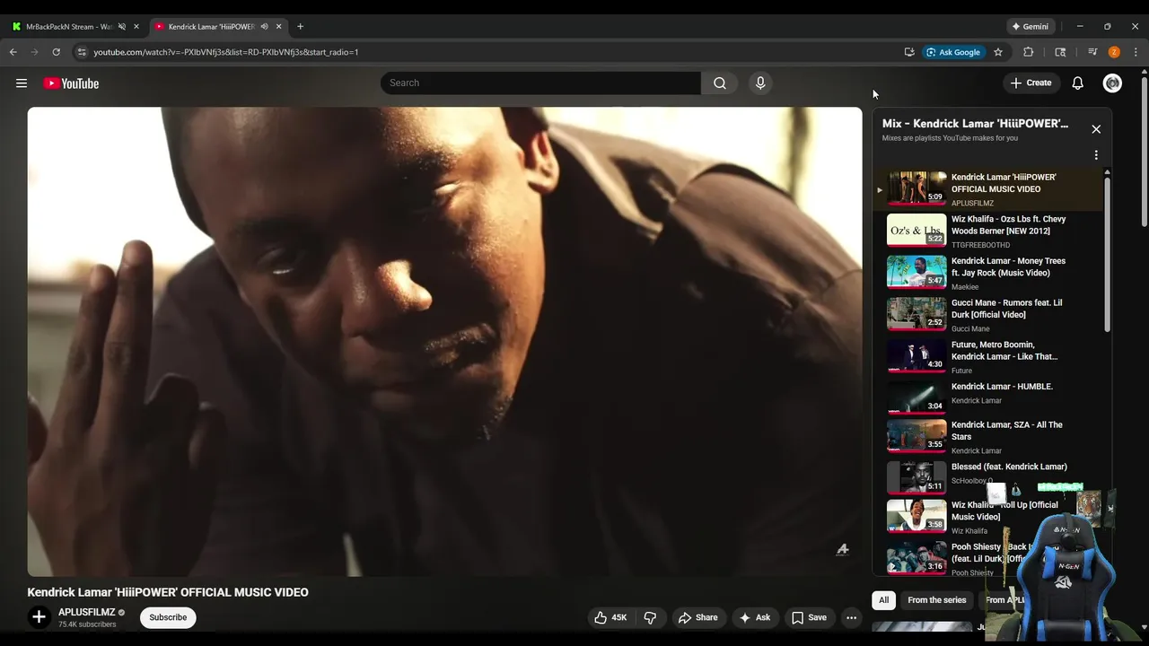Open more actions ellipsis under video
The image size is (1149, 646).
pyautogui.click(x=851, y=617)
